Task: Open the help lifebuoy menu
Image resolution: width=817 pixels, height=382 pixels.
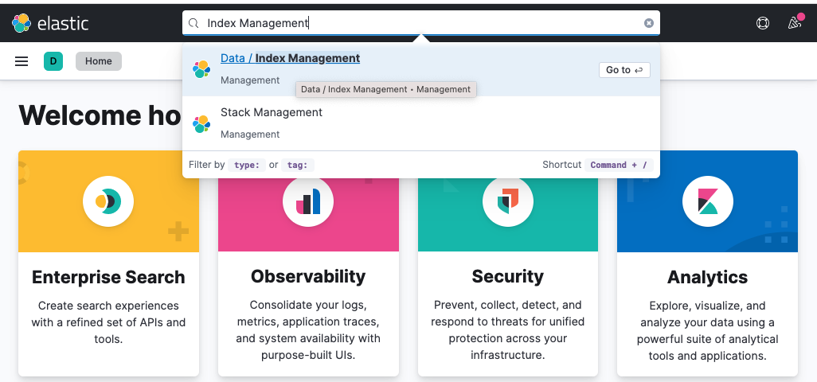Action: [762, 23]
